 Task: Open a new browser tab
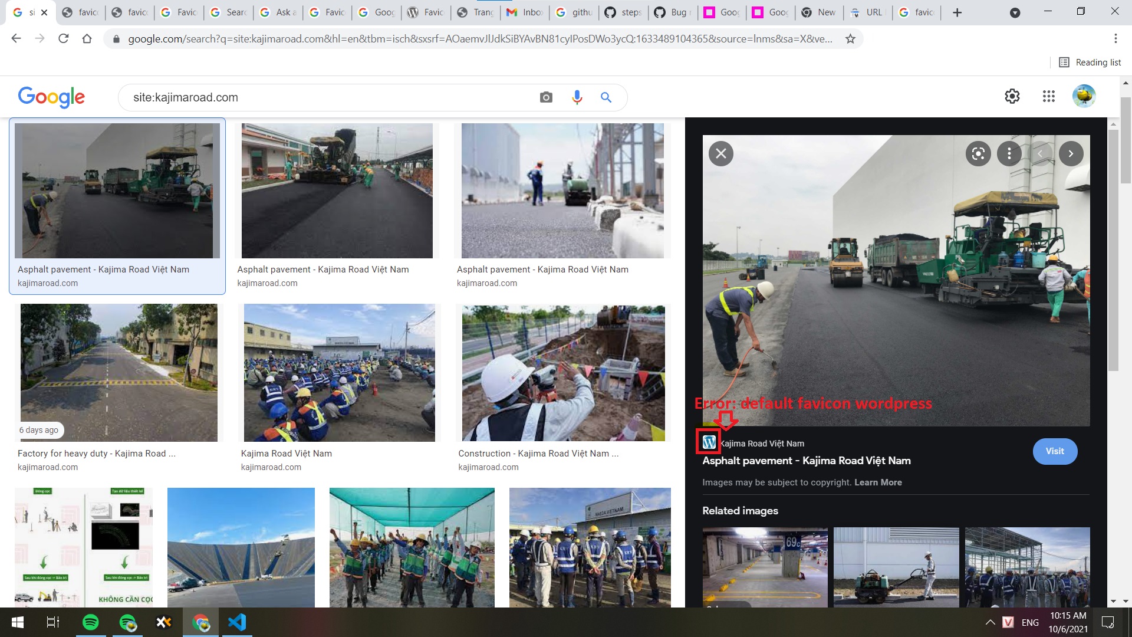coord(957,12)
